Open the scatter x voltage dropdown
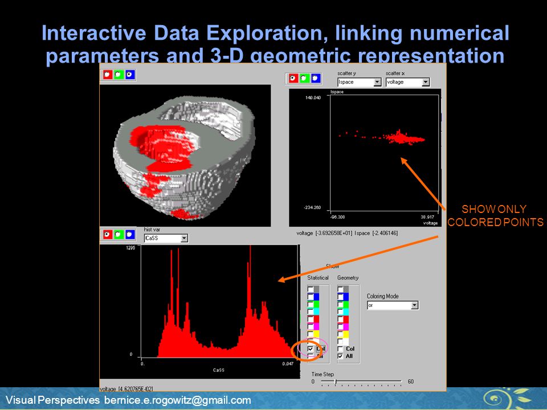The image size is (547, 410). tap(426, 82)
